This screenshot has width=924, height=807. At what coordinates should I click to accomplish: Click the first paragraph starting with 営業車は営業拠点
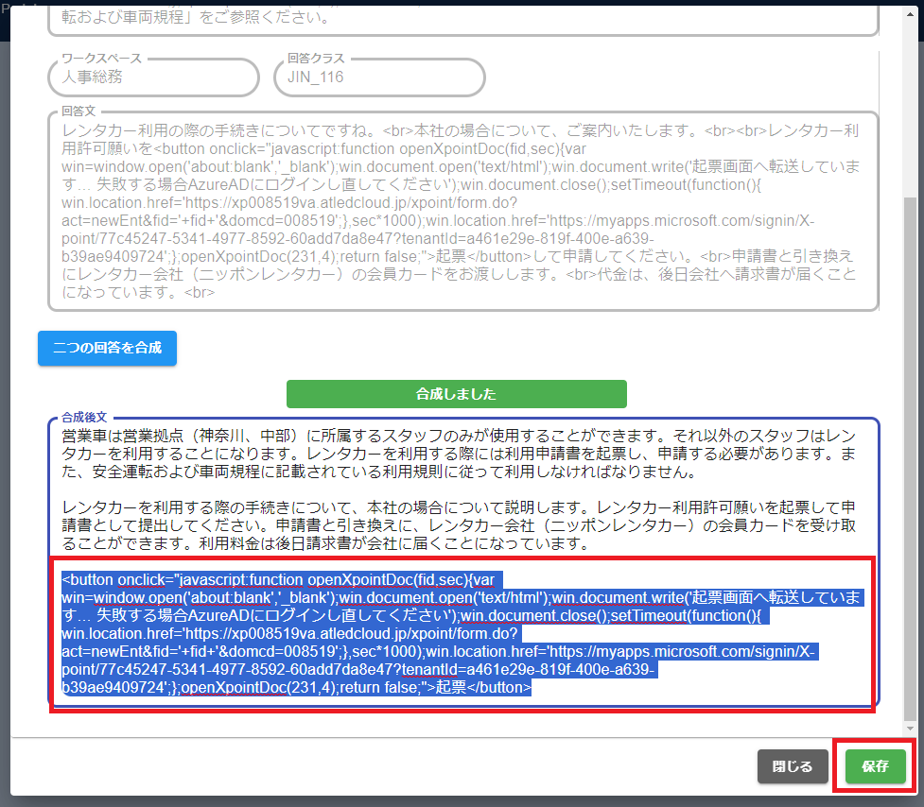pyautogui.click(x=462, y=454)
